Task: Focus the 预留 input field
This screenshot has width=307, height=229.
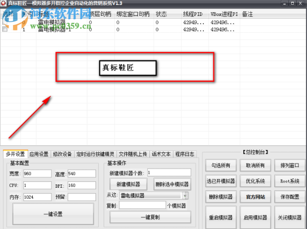Action: [x=82, y=197]
